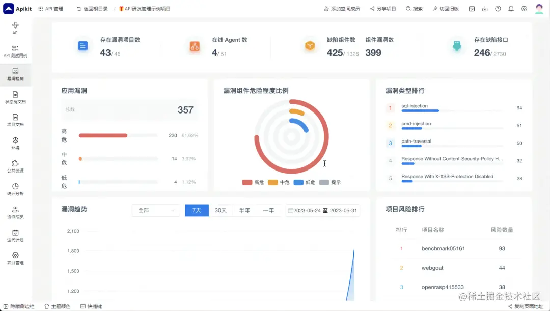
Task: Click the cmd-injection ranking row
Action: pos(454,125)
